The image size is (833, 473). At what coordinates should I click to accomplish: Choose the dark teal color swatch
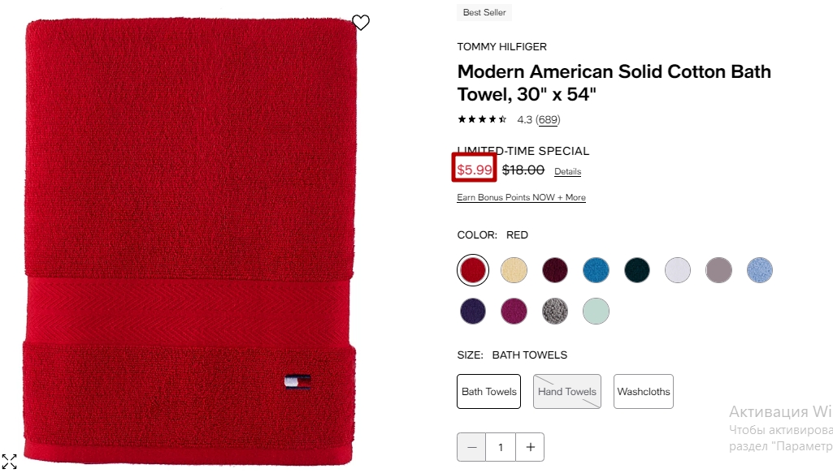[636, 270]
